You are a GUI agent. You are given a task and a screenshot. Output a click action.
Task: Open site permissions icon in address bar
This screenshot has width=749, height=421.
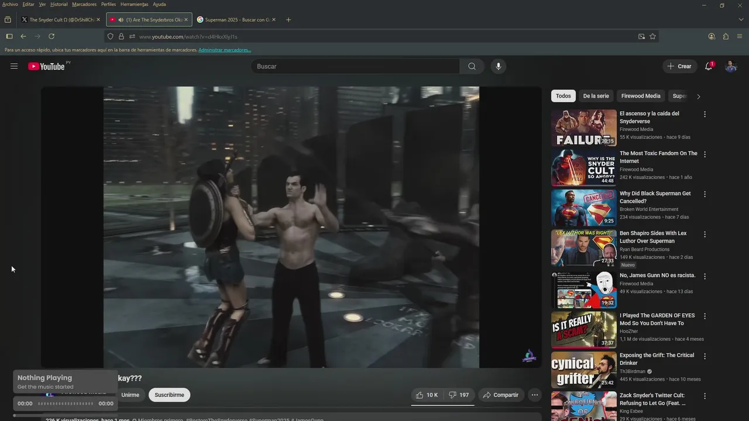132,36
